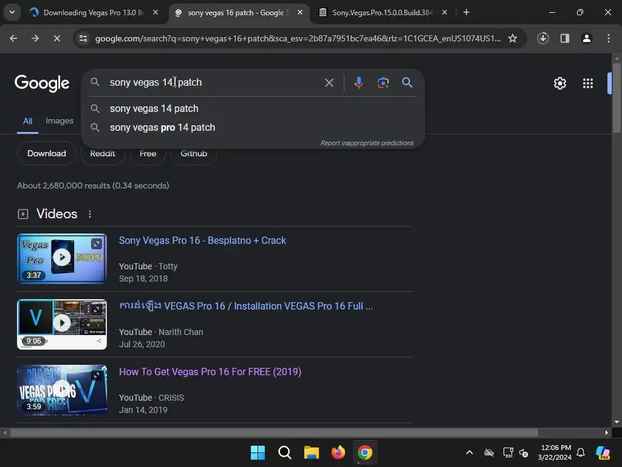
Task: Open Google quick settings gear
Action: pyautogui.click(x=559, y=83)
